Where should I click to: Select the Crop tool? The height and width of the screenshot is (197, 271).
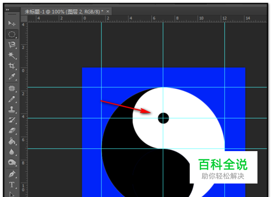pyautogui.click(x=12, y=66)
